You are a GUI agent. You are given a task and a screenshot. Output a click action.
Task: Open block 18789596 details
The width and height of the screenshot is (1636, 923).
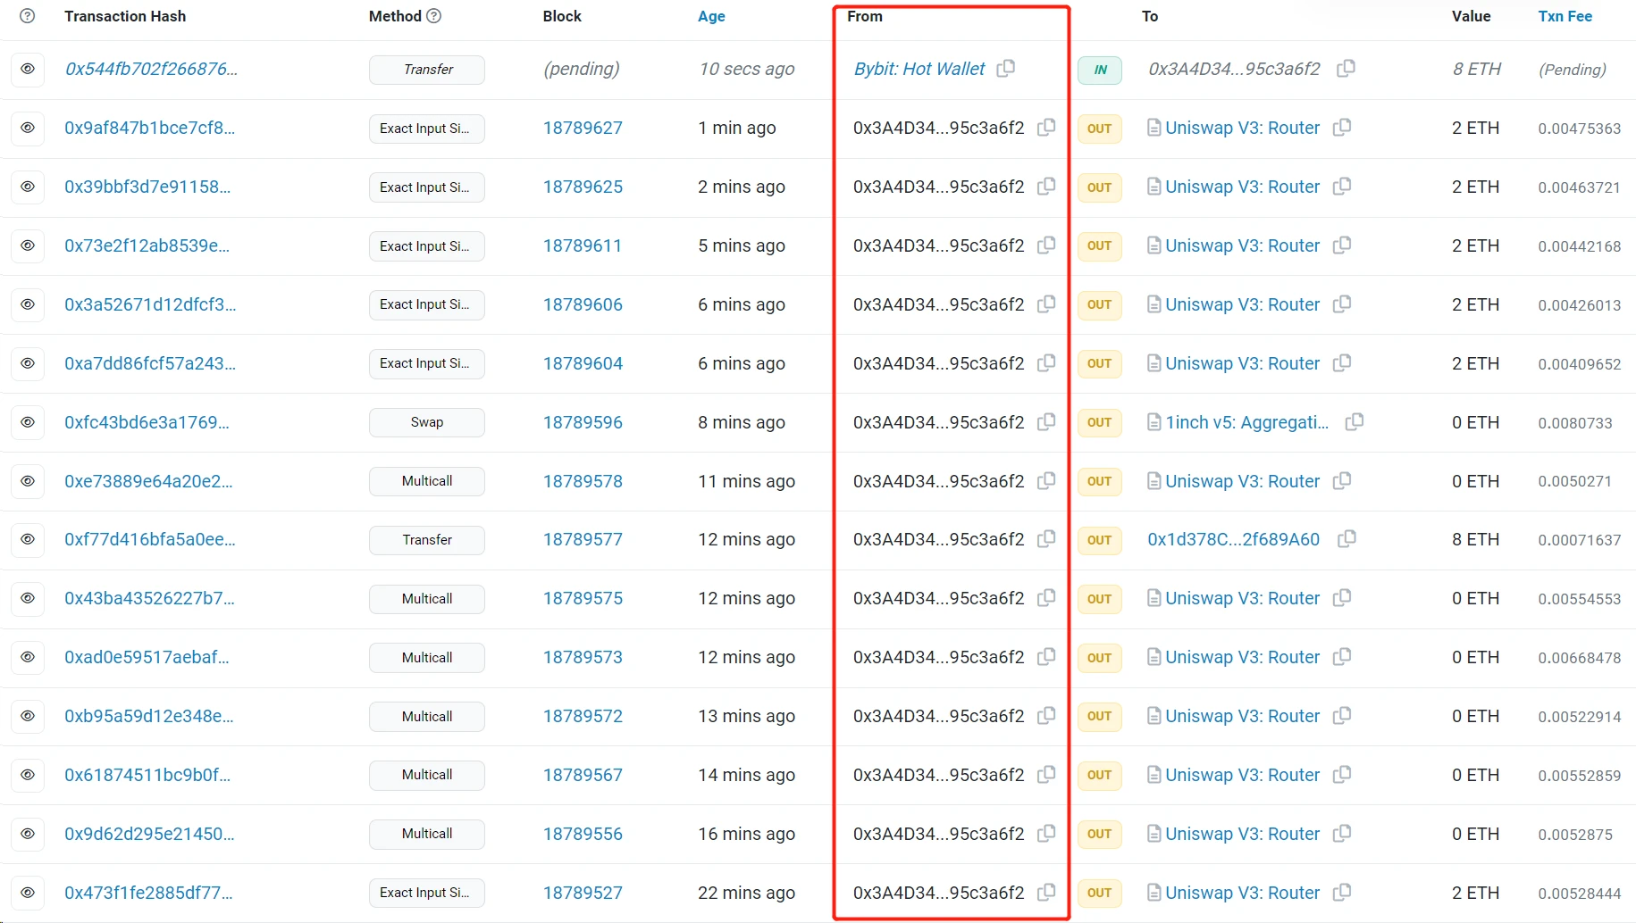click(583, 422)
